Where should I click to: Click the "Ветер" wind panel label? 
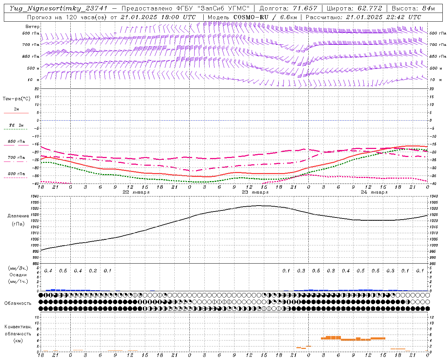[33, 27]
